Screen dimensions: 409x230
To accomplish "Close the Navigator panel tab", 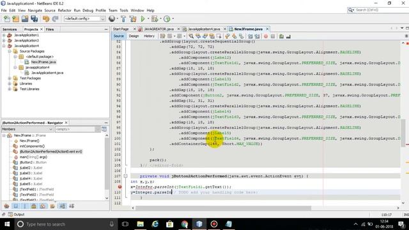I will pos(66,123).
